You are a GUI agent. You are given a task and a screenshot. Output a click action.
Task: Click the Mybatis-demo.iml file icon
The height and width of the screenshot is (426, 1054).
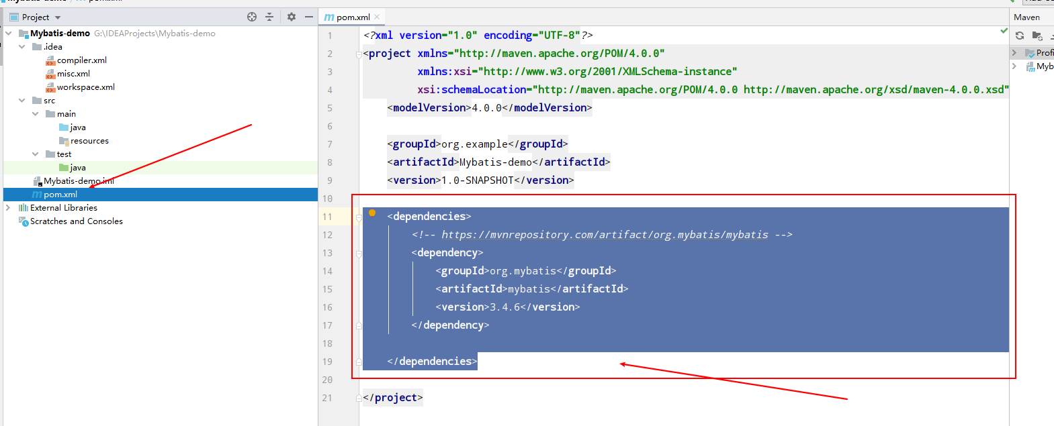pyautogui.click(x=38, y=181)
